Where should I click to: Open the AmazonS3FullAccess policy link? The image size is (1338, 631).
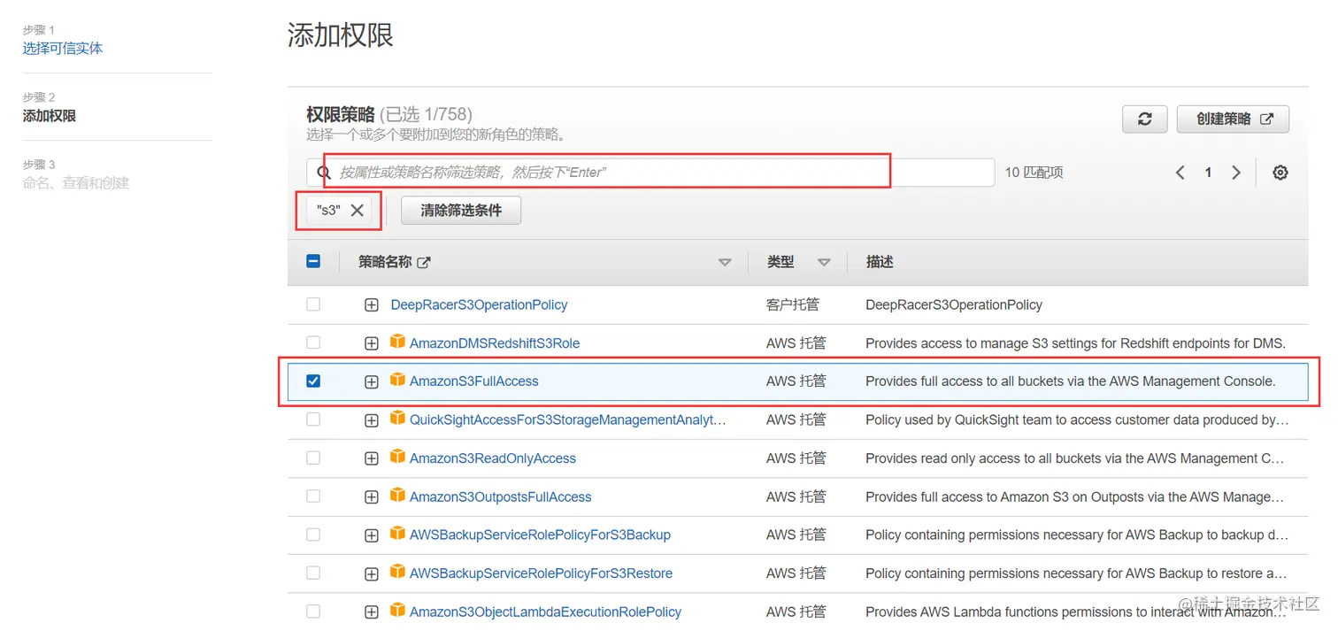[474, 381]
